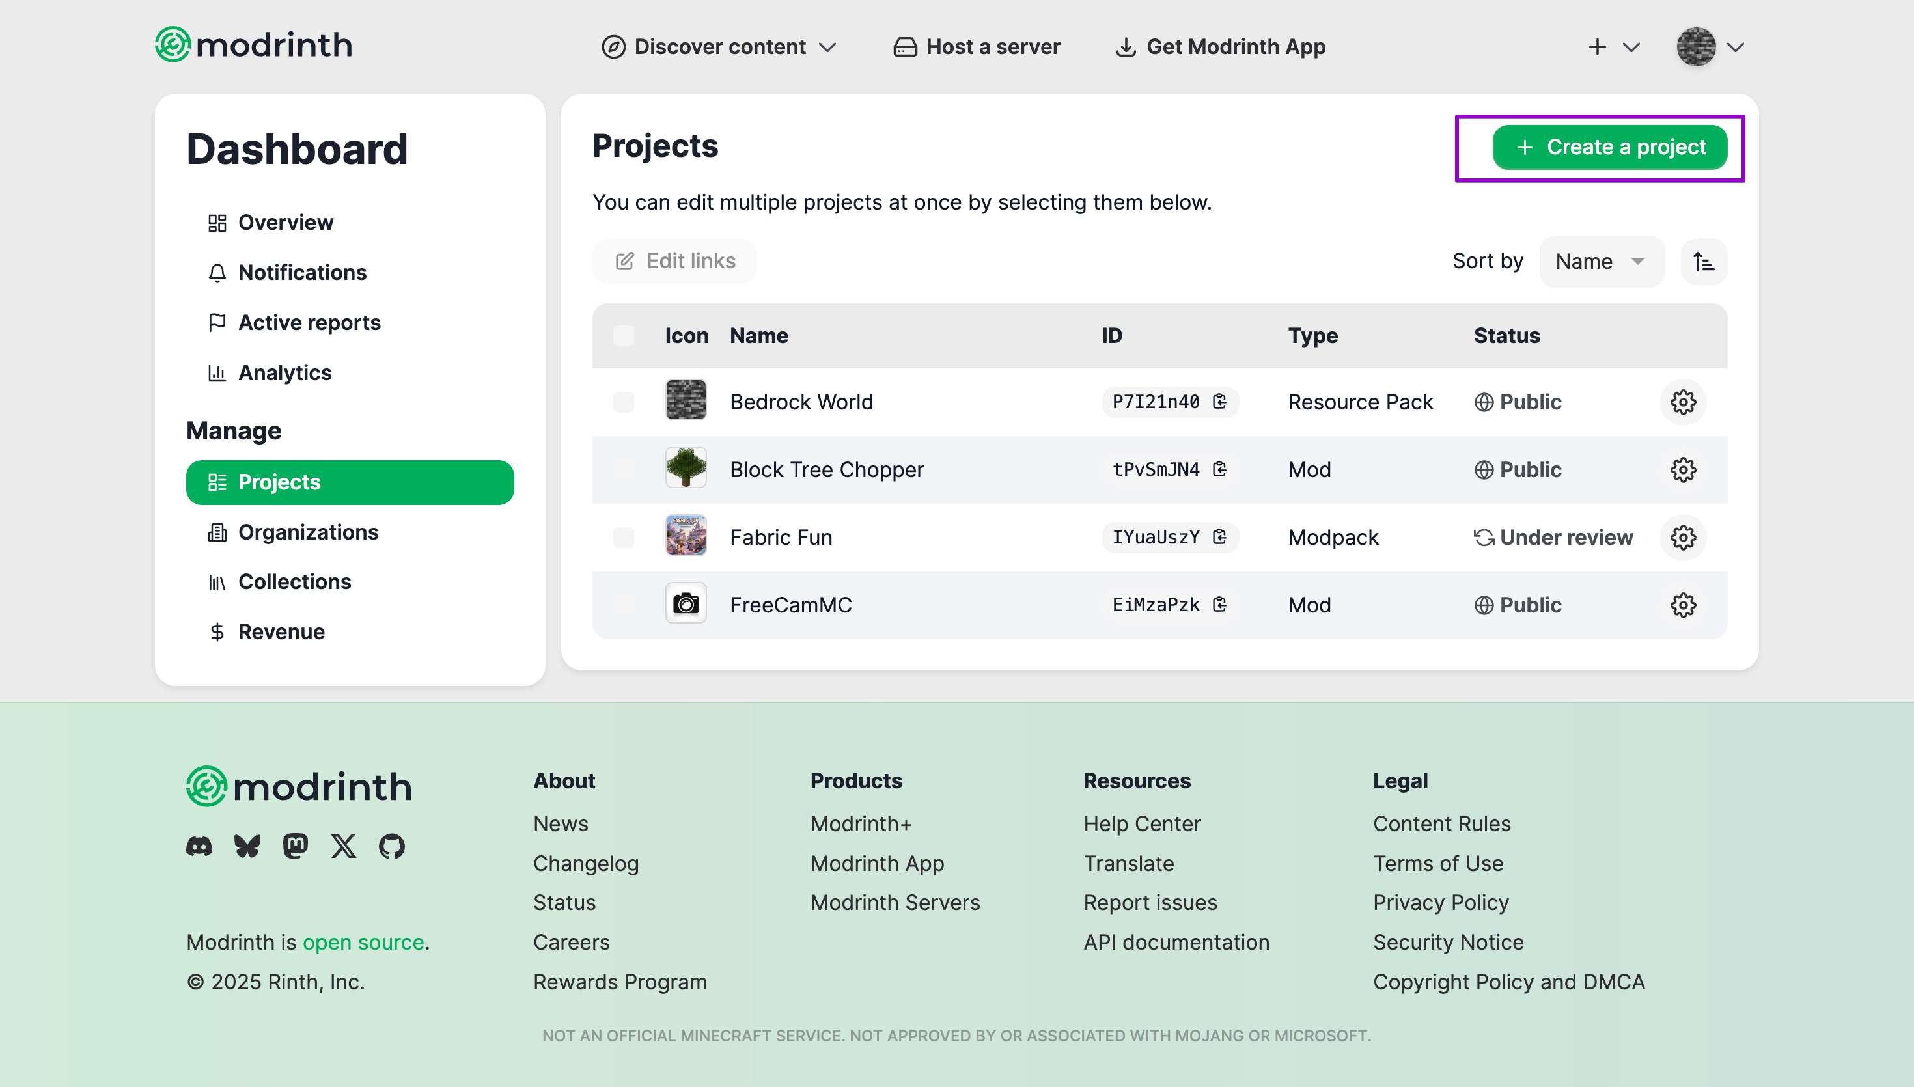The image size is (1914, 1087).
Task: Open Rewards Program footer link
Action: pyautogui.click(x=620, y=982)
